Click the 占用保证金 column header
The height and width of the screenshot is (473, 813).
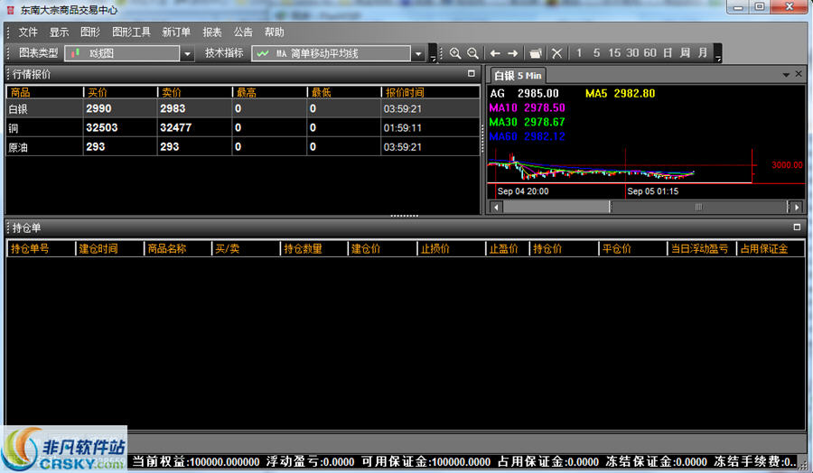click(771, 248)
